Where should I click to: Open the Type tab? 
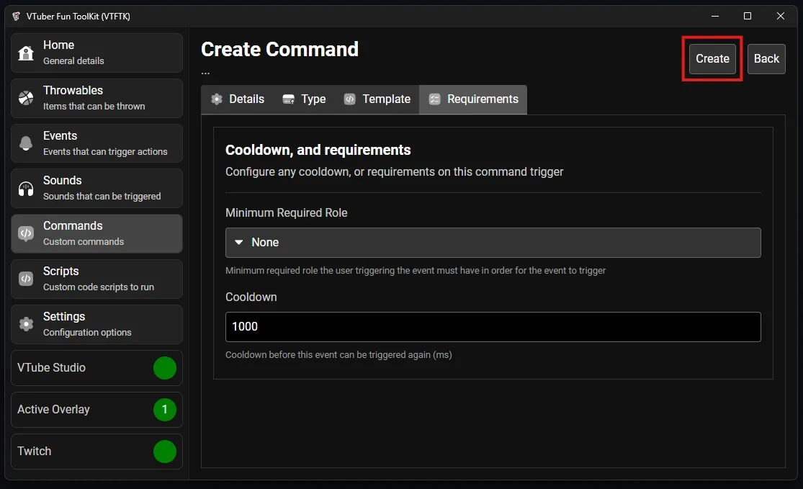tap(304, 99)
